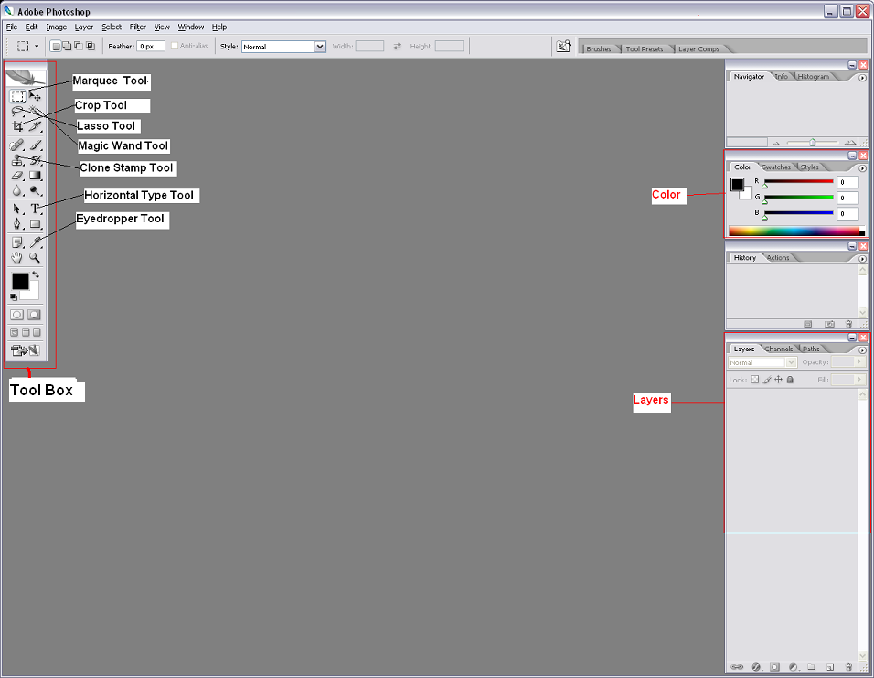Select the Magic Wand tool icon
The height and width of the screenshot is (678, 874).
pyautogui.click(x=35, y=112)
